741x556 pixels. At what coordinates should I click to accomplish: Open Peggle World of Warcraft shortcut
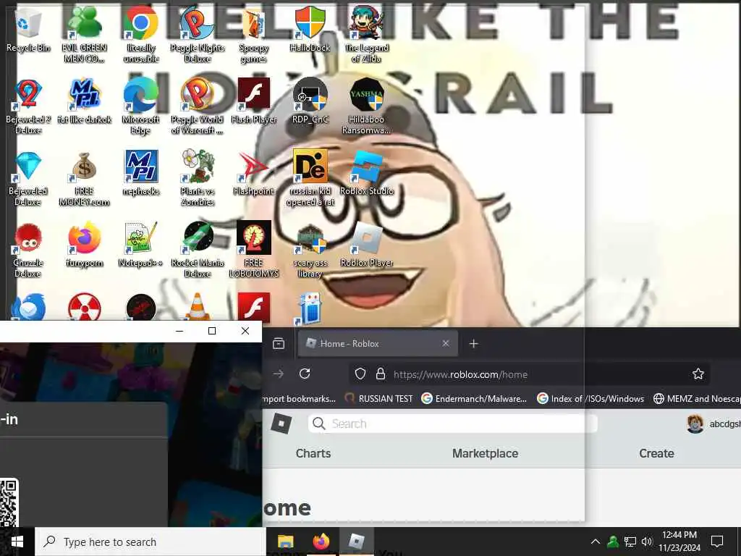coord(197,107)
